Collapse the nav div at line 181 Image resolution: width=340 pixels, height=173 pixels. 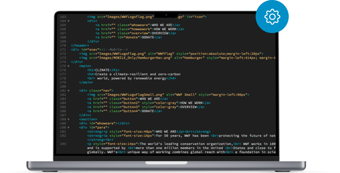tap(68, 91)
